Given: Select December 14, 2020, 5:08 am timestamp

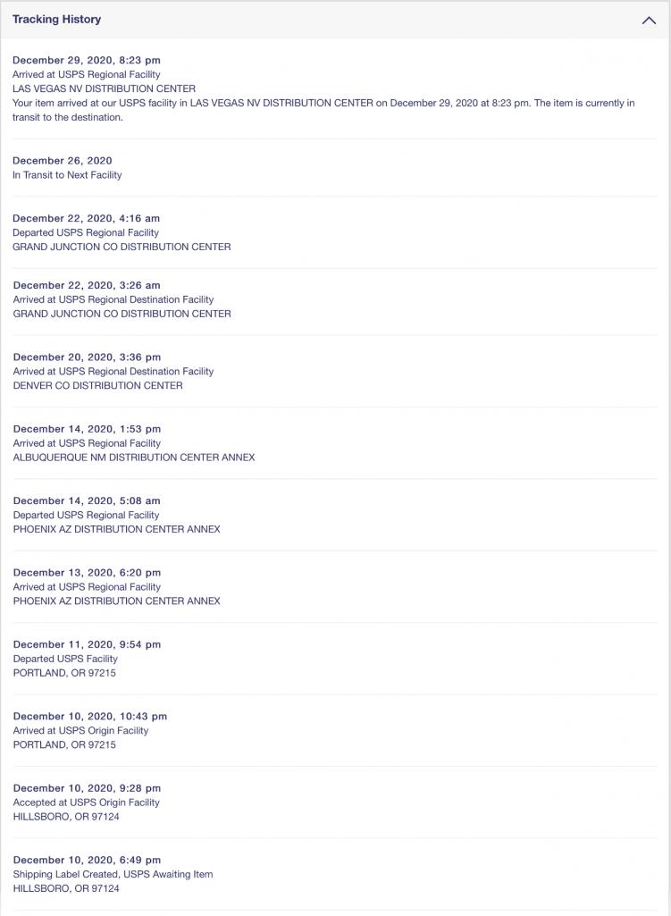Looking at the screenshot, I should tap(87, 501).
